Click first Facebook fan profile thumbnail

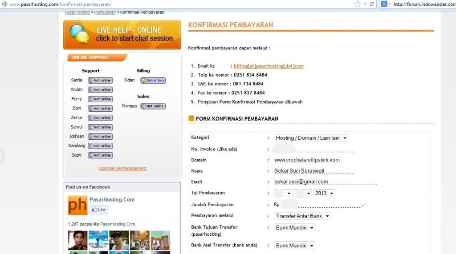77,240
